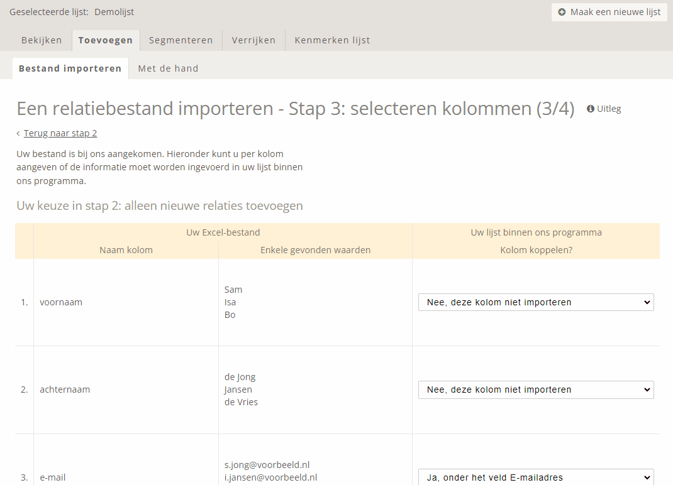Image resolution: width=673 pixels, height=485 pixels.
Task: Click the value 'Jansen'
Action: [x=238, y=390]
